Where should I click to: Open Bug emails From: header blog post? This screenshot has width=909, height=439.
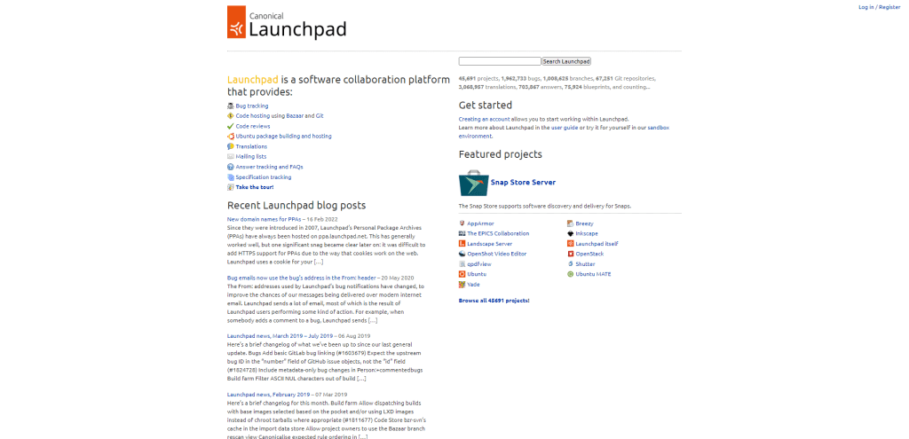(302, 278)
